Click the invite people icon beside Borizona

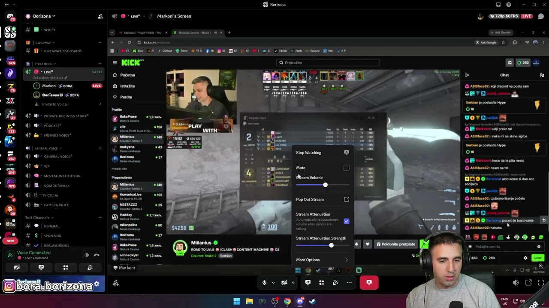click(100, 16)
